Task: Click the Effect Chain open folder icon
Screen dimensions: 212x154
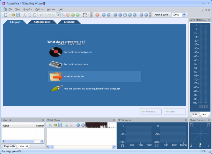Action: tap(55, 125)
